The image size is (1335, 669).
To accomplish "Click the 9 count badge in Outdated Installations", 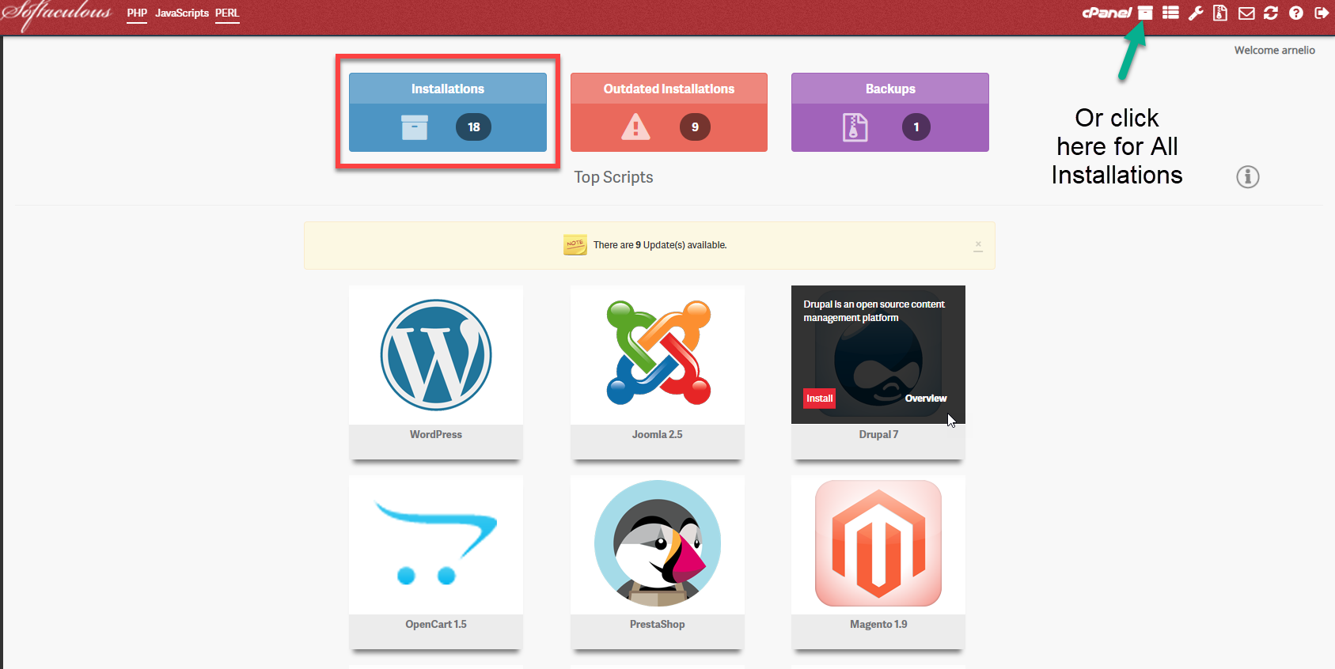I will pyautogui.click(x=695, y=127).
